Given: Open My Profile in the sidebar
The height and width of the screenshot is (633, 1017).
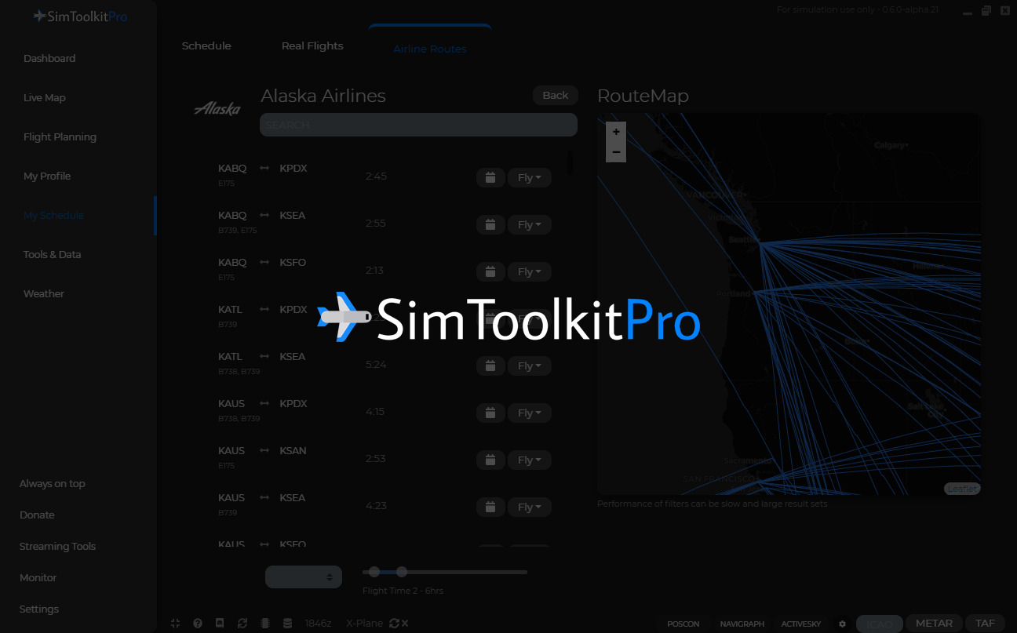Looking at the screenshot, I should click(47, 176).
